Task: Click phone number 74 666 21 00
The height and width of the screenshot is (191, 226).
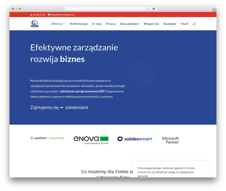Action: tap(39, 15)
